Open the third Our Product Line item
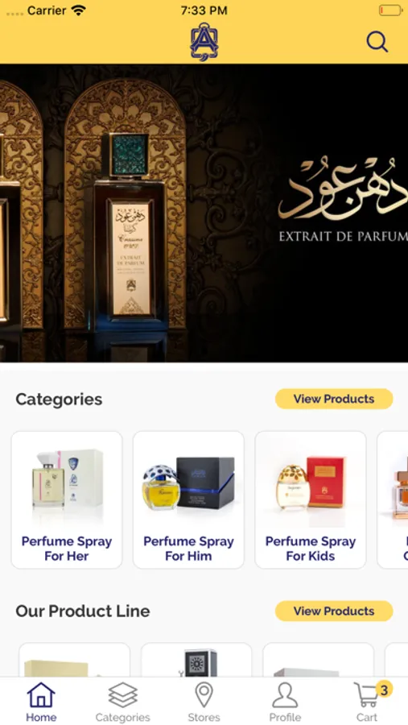Image resolution: width=408 pixels, height=725 pixels. pyautogui.click(x=319, y=661)
